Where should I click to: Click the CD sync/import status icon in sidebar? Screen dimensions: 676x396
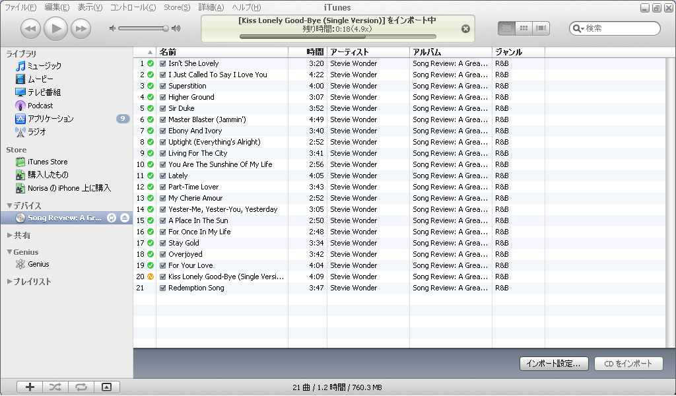(112, 218)
